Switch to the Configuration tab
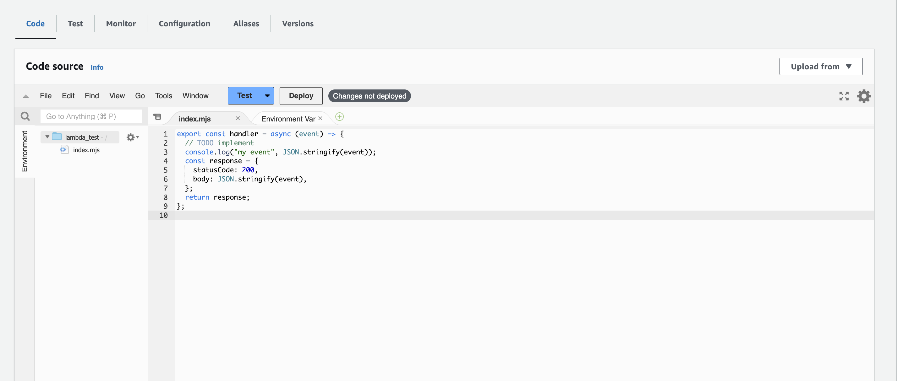The height and width of the screenshot is (381, 908). point(184,24)
